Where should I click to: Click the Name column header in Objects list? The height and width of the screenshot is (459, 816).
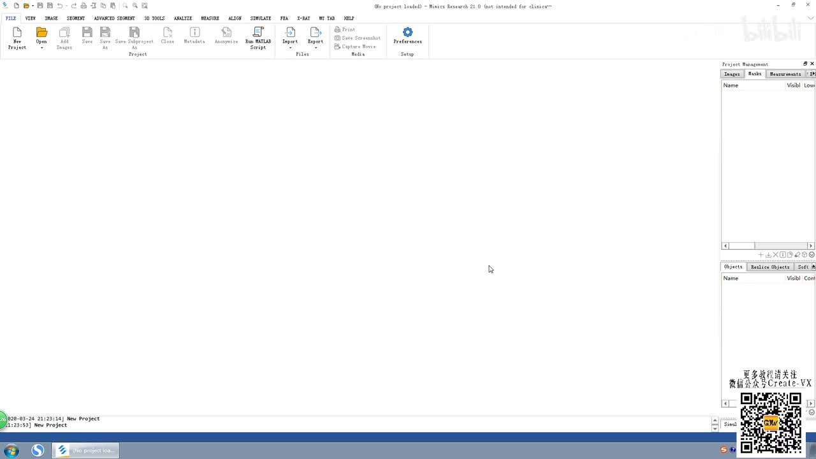click(754, 279)
